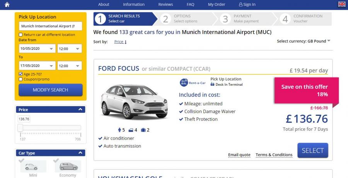This screenshot has width=348, height=178.
Task: Click the Desk In Terminal icon
Action: pos(212,85)
